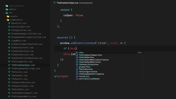176x99 pixels.
Task: Click the node_modules folder icon
Action: tap(7, 6)
